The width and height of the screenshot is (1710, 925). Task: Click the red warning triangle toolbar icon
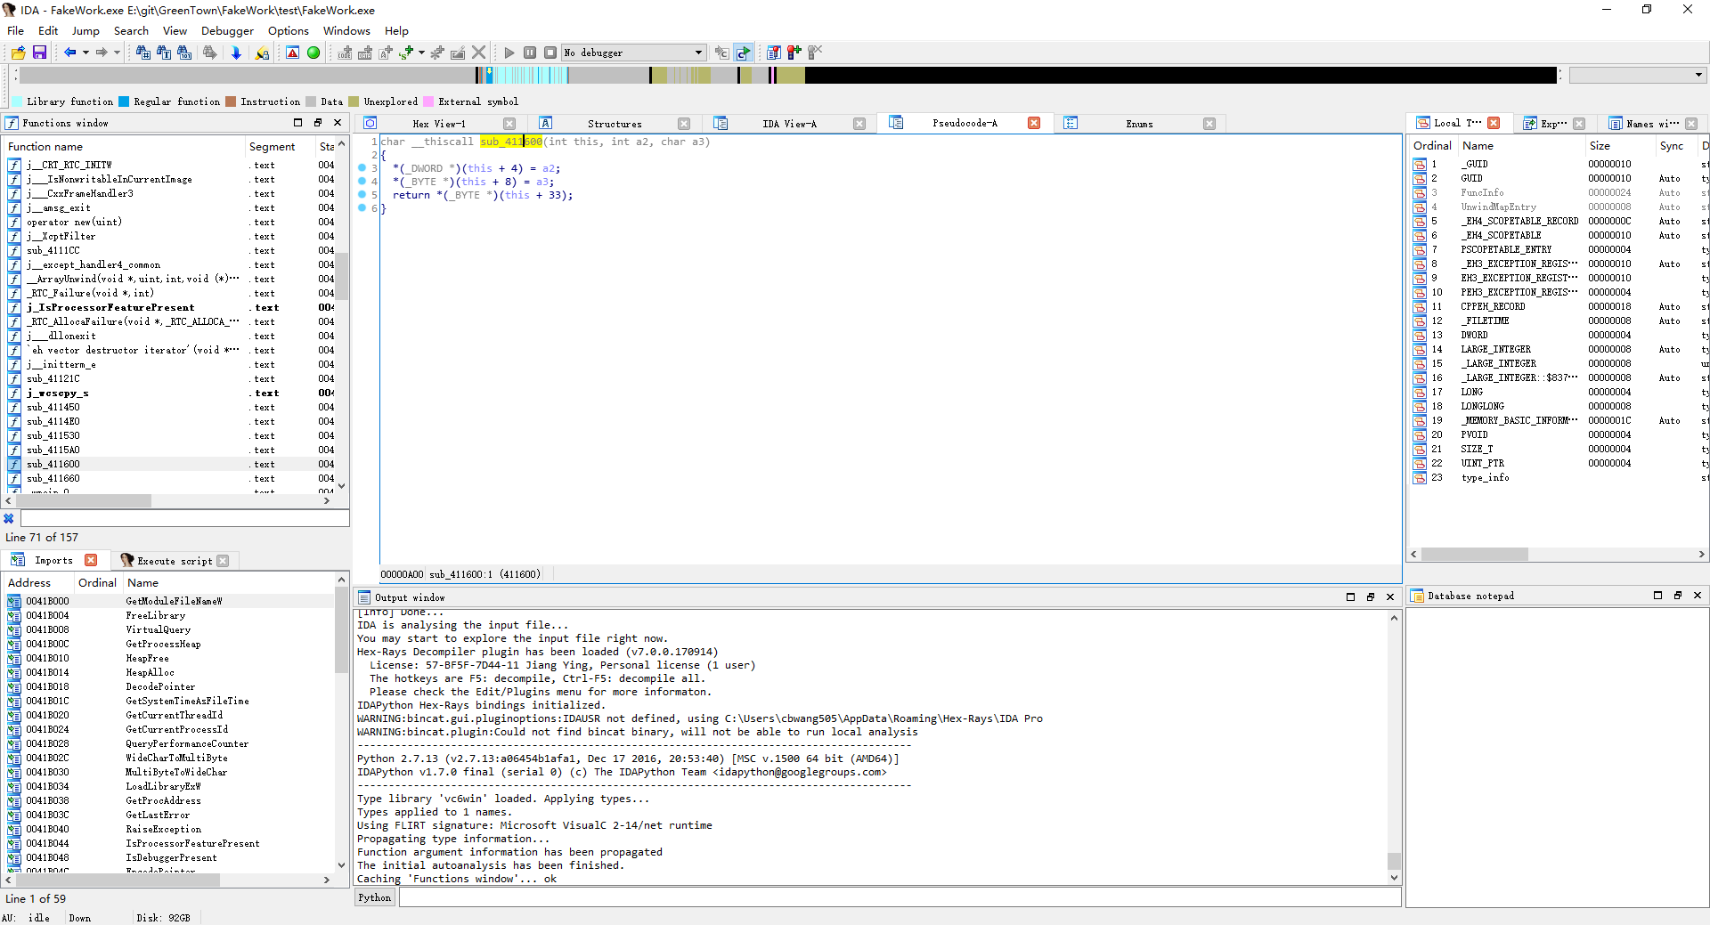pos(292,53)
